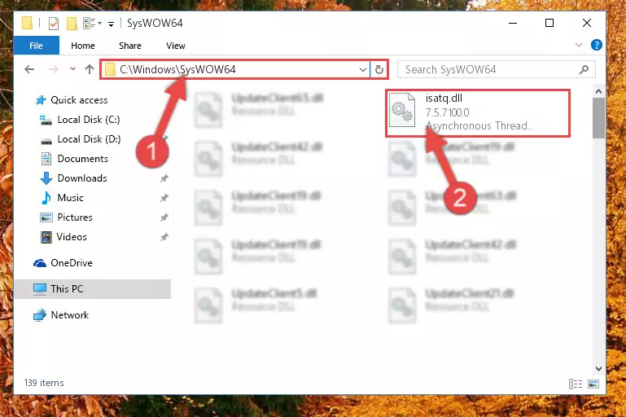The height and width of the screenshot is (417, 626).
Task: Select the isatq.dll file
Action: point(478,113)
